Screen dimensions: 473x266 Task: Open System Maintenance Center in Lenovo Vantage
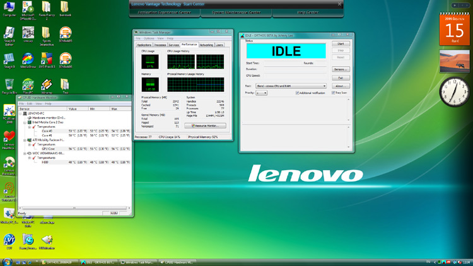point(237,13)
